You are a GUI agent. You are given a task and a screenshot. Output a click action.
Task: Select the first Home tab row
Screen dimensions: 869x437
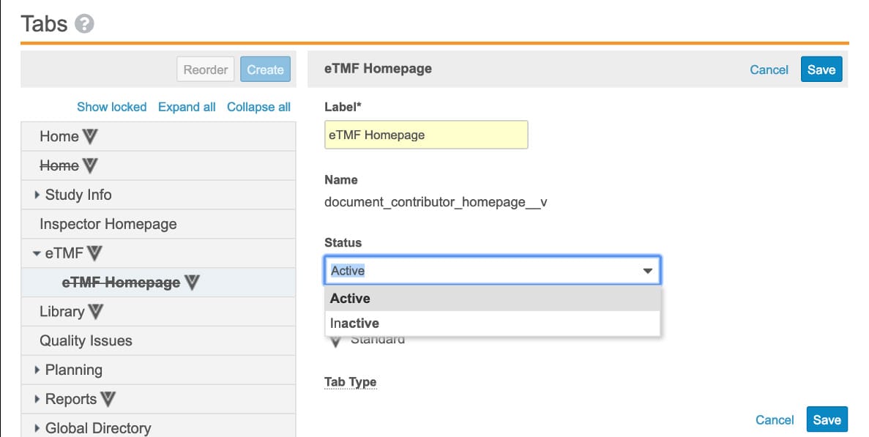(x=159, y=136)
